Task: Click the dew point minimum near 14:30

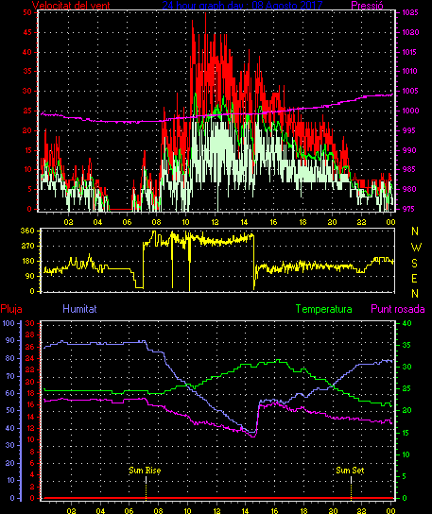Action: pos(253,436)
